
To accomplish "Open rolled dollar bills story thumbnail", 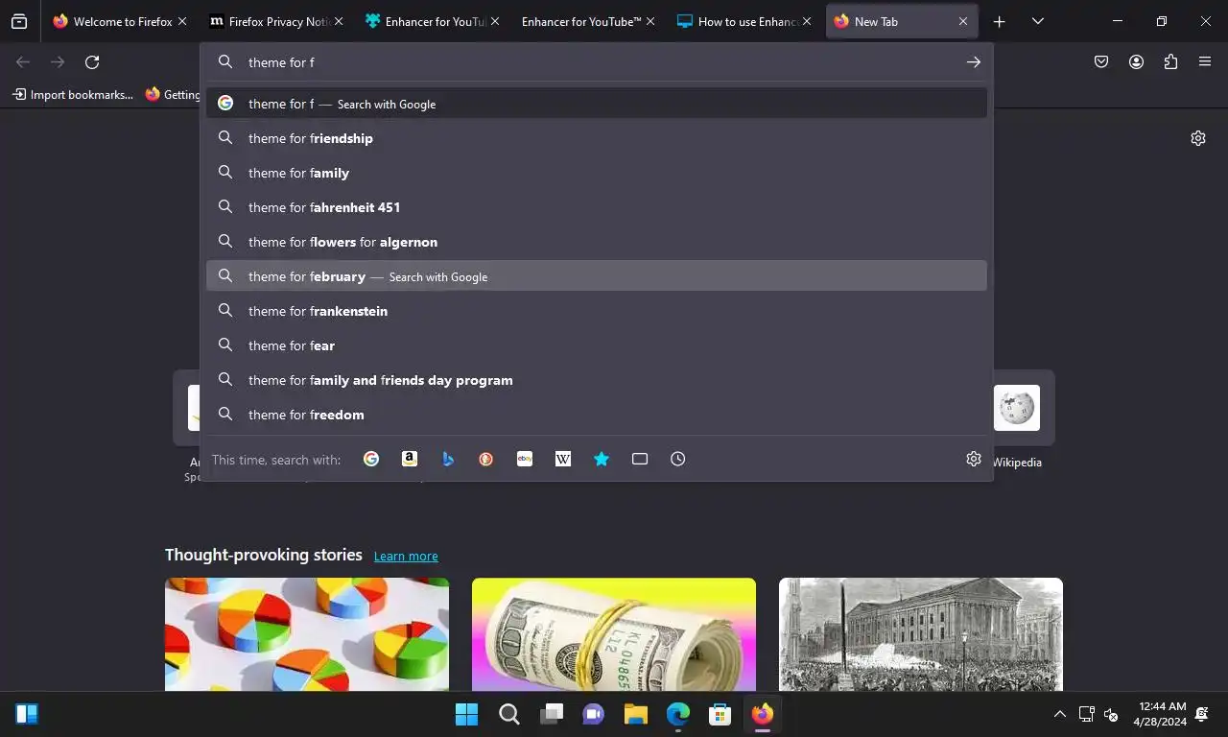I will click(614, 634).
